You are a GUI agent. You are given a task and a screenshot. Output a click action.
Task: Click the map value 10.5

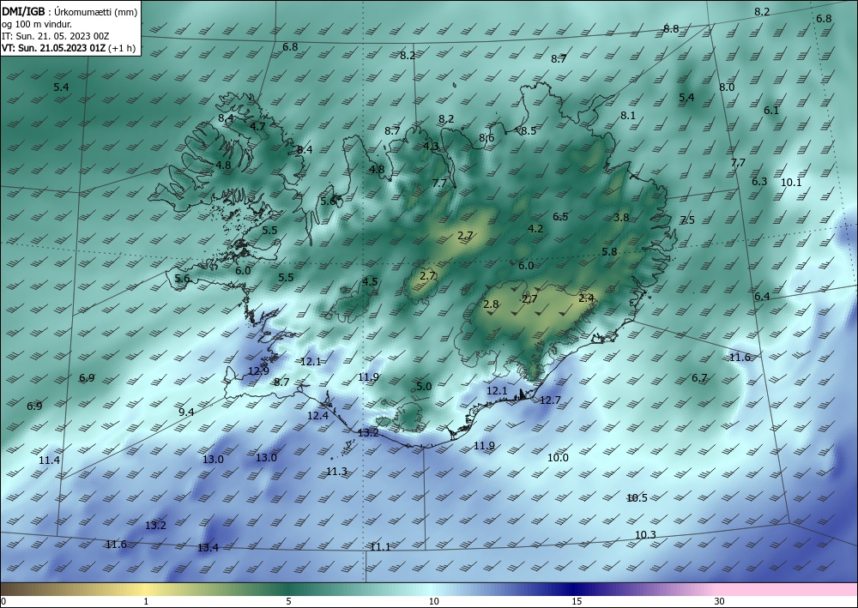[637, 497]
